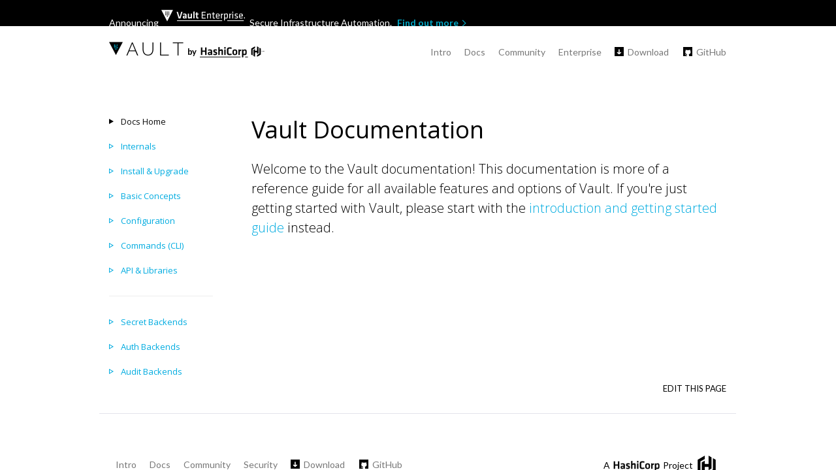Click the Vault Enterprise logo in the banner
The width and height of the screenshot is (836, 470).
[x=203, y=16]
